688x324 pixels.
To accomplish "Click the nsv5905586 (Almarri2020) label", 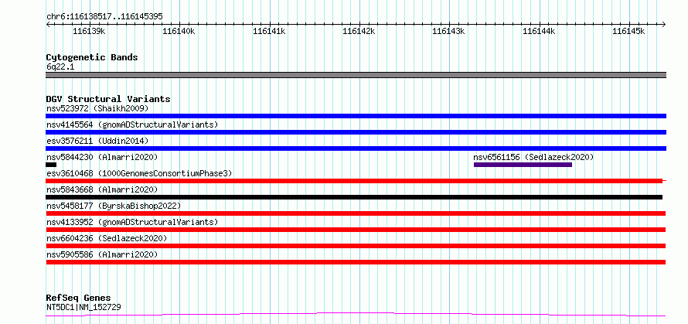I will click(102, 254).
